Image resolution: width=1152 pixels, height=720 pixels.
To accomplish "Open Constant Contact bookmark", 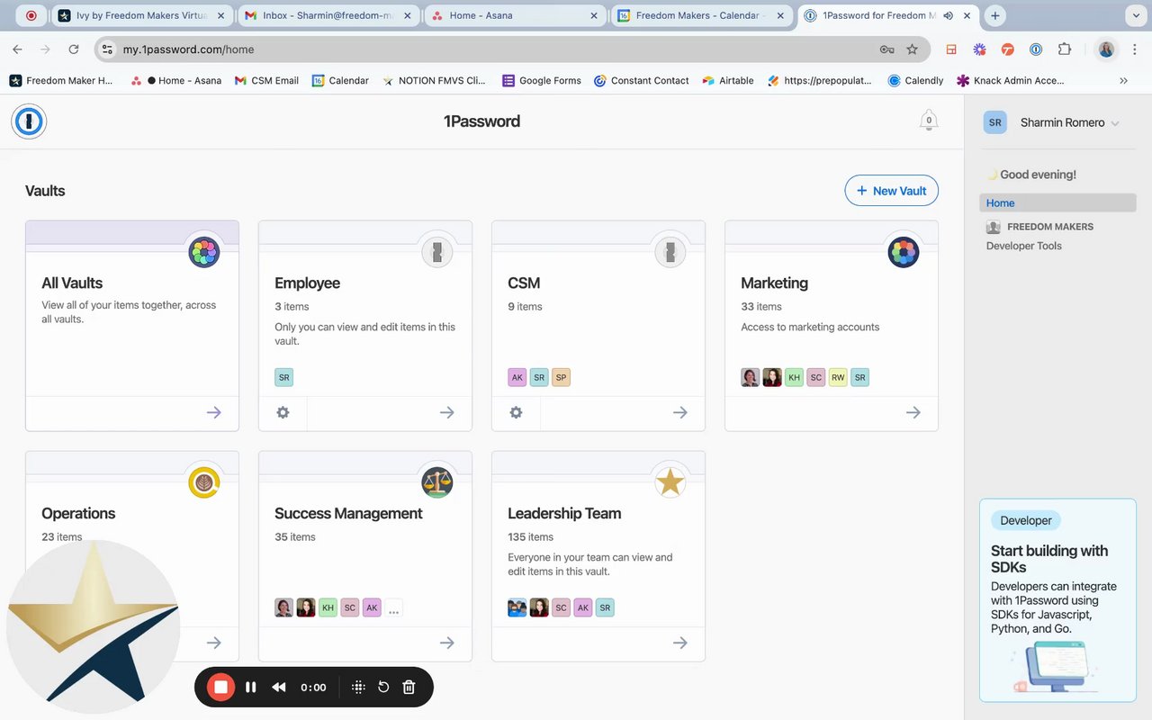I will (x=642, y=80).
